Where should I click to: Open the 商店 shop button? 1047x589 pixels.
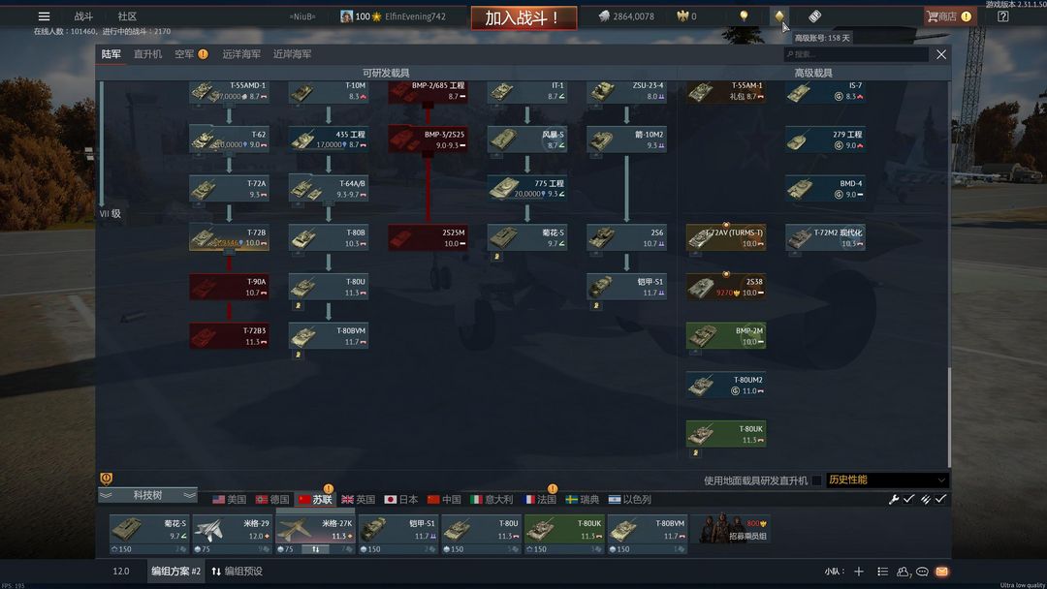point(949,16)
